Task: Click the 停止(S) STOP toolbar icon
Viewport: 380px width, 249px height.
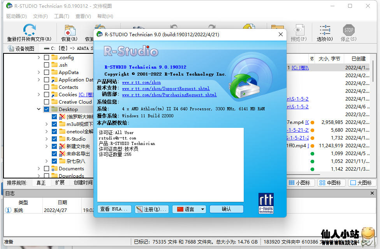Action: [349, 30]
